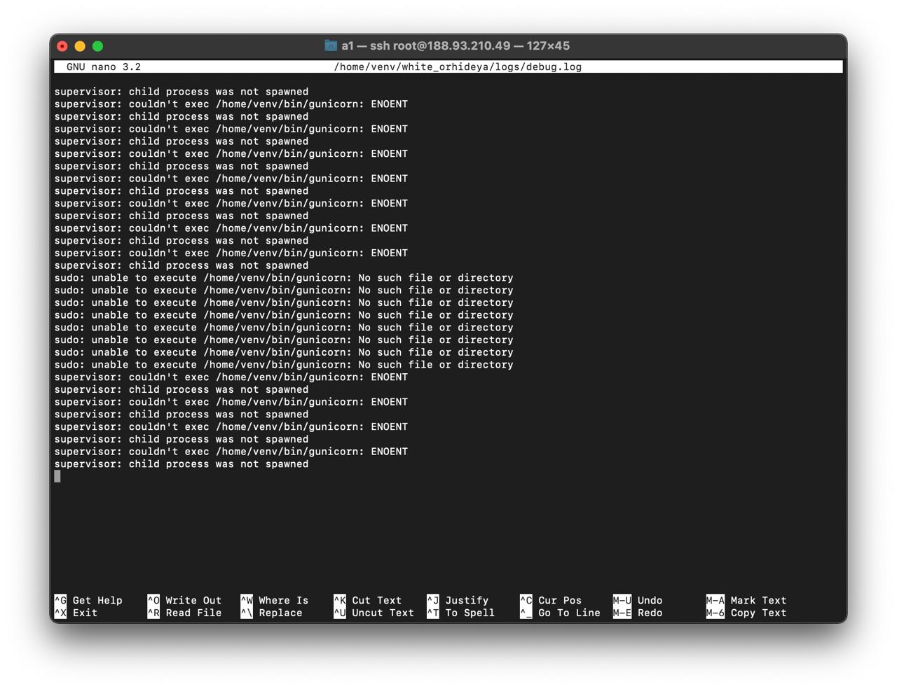Click the green zoom window button
The image size is (897, 689).
(98, 46)
